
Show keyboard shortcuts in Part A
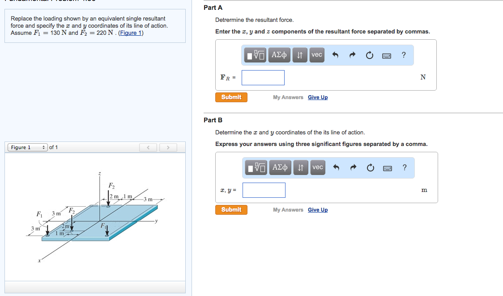pos(386,55)
